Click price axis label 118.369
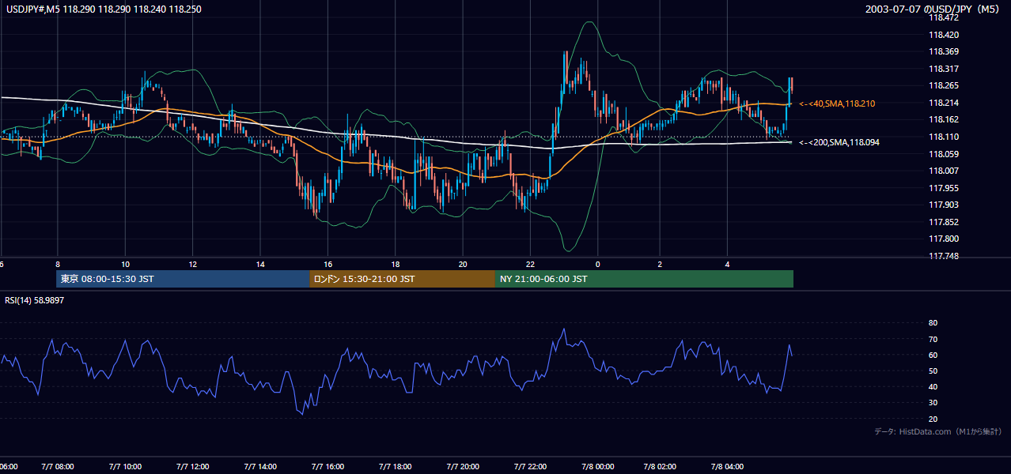The width and height of the screenshot is (1011, 474). pyautogui.click(x=945, y=52)
